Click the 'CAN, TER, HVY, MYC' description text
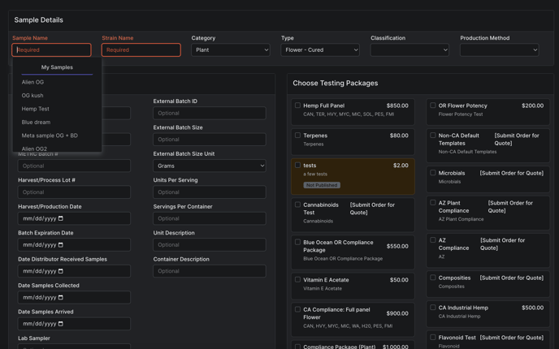The image size is (559, 349). coord(349,114)
